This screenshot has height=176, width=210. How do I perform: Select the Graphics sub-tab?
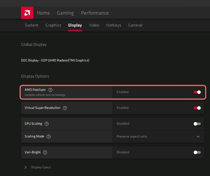[53, 25]
